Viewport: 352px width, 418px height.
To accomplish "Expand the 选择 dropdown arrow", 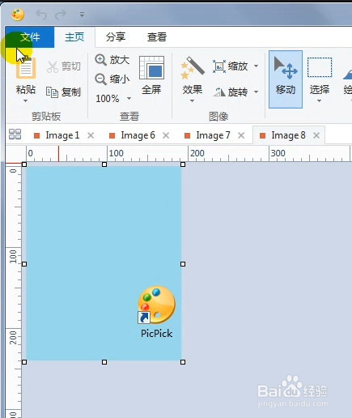I will [320, 101].
